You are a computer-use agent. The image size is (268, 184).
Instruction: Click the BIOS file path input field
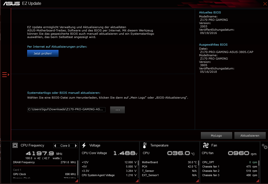pyautogui.click(x=66, y=109)
